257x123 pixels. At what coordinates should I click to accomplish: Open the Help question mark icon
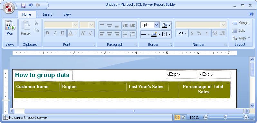251,14
